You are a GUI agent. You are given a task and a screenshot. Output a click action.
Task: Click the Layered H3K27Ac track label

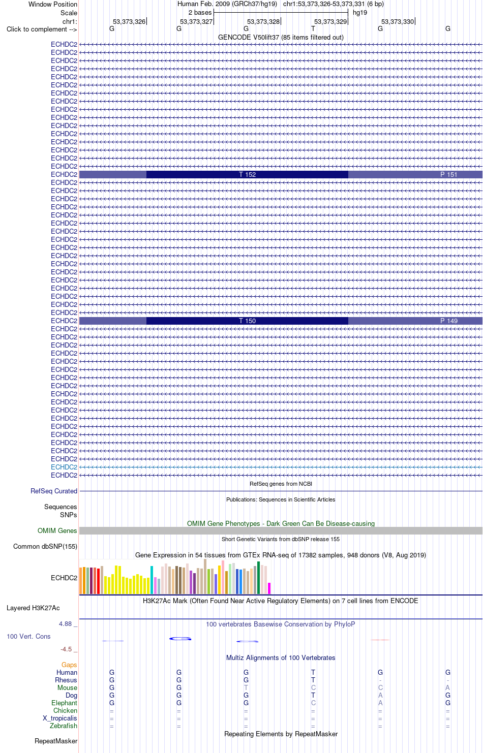pos(33,608)
